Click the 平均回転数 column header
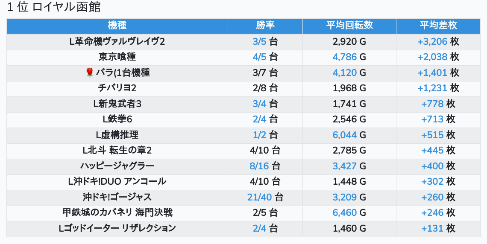487x244 pixels. pyautogui.click(x=349, y=26)
